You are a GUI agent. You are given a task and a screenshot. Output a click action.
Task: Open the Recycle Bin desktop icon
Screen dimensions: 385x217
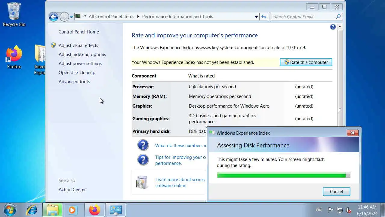pos(14,14)
